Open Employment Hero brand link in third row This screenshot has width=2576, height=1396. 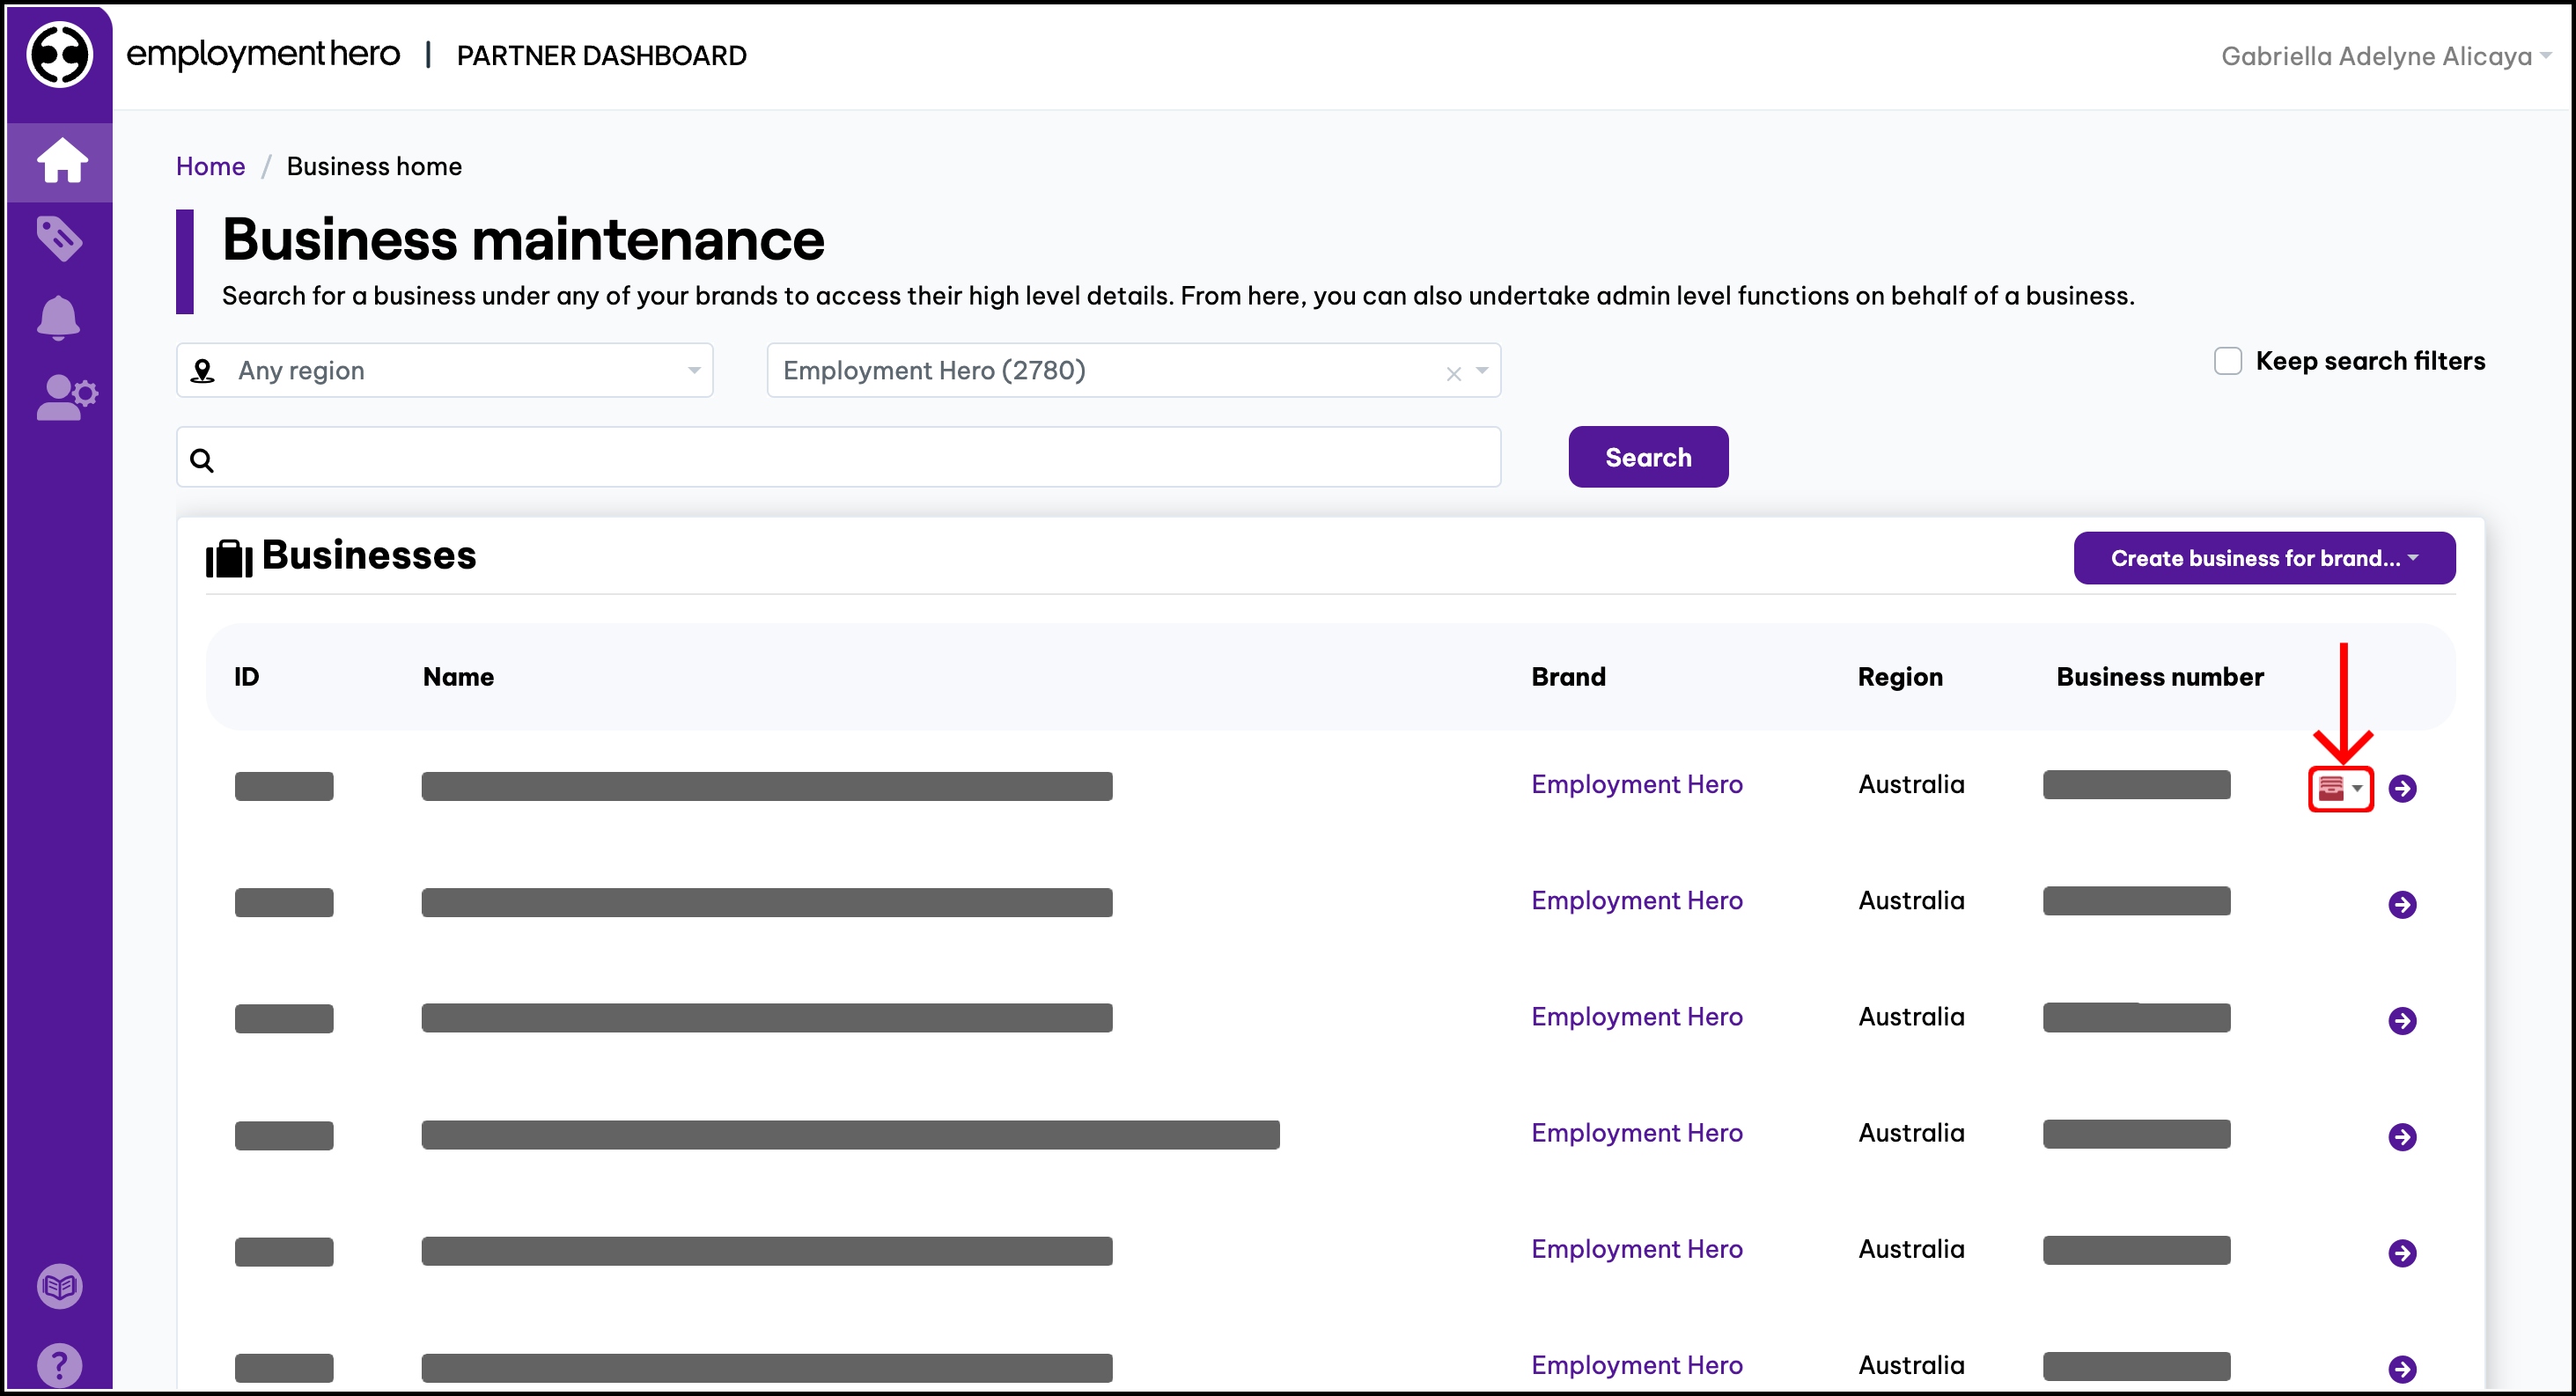coord(1637,1017)
